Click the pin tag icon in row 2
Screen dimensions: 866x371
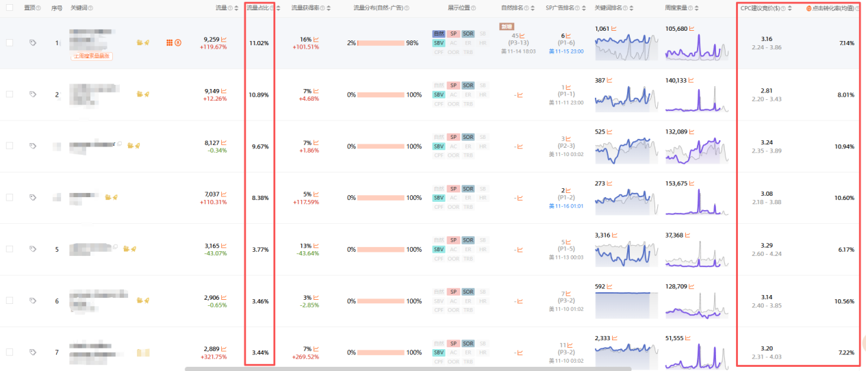(x=32, y=94)
